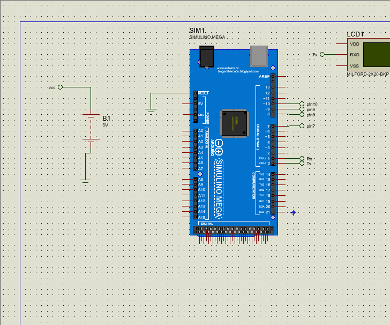Select the B1 battery reference label
The image size is (390, 325).
(x=106, y=119)
